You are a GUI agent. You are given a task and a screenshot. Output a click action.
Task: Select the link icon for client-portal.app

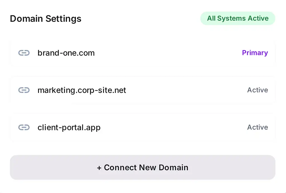click(x=24, y=127)
